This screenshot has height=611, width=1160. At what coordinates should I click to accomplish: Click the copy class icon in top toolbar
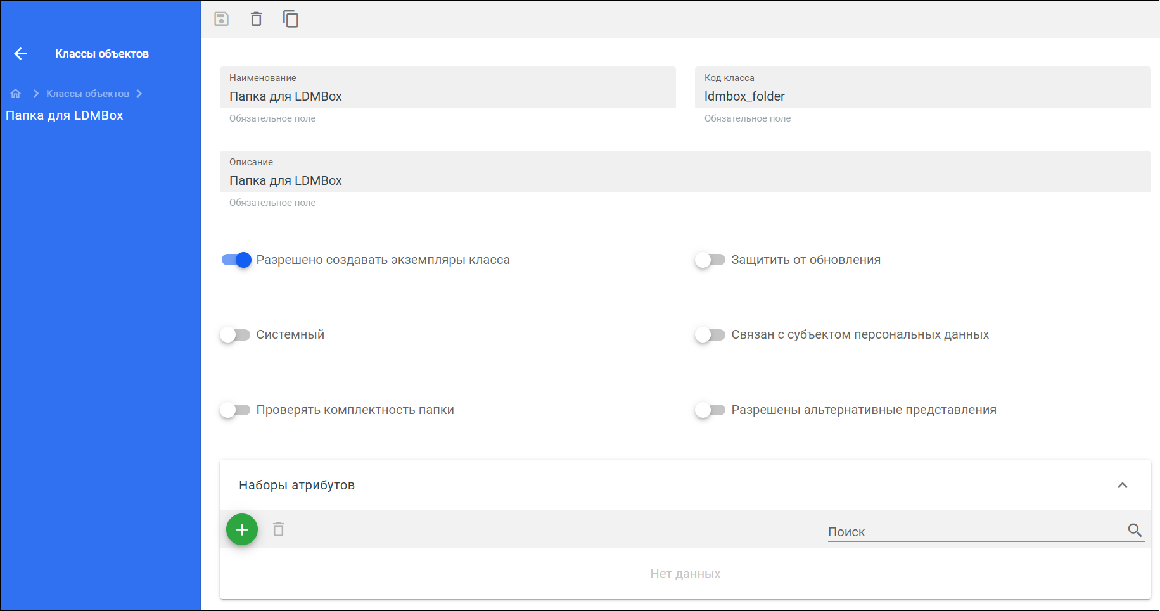tap(291, 19)
